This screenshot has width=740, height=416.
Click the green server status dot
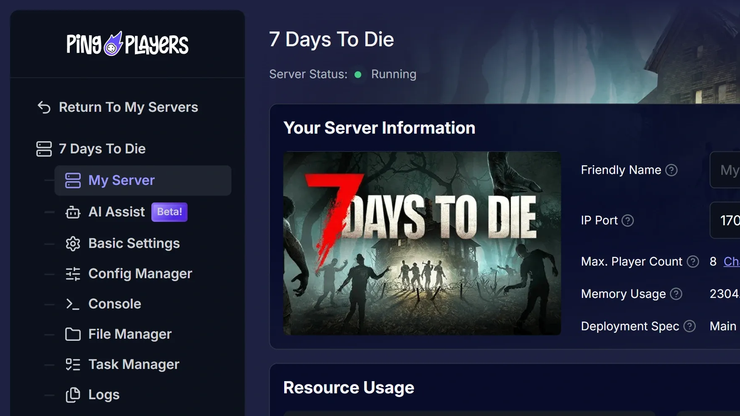[x=358, y=75]
